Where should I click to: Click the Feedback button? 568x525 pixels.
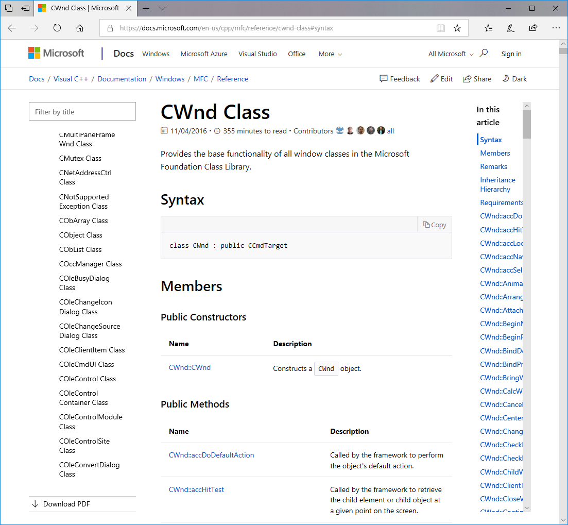tap(400, 79)
